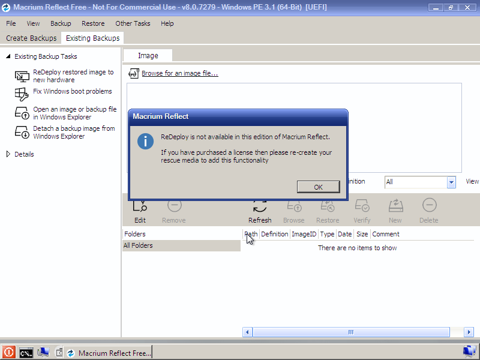Click the Detach a backup image icon

[22, 132]
